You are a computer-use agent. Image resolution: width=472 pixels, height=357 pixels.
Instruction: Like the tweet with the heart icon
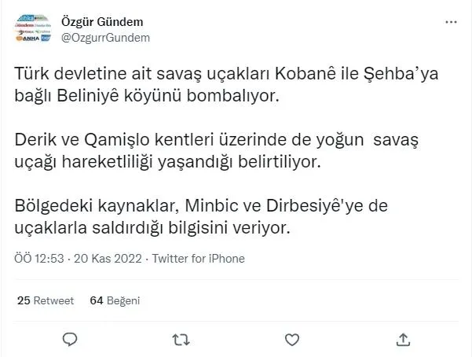click(x=291, y=340)
